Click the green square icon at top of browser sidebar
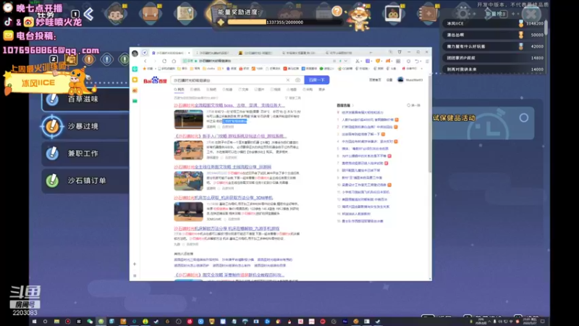579x326 pixels. (135, 69)
